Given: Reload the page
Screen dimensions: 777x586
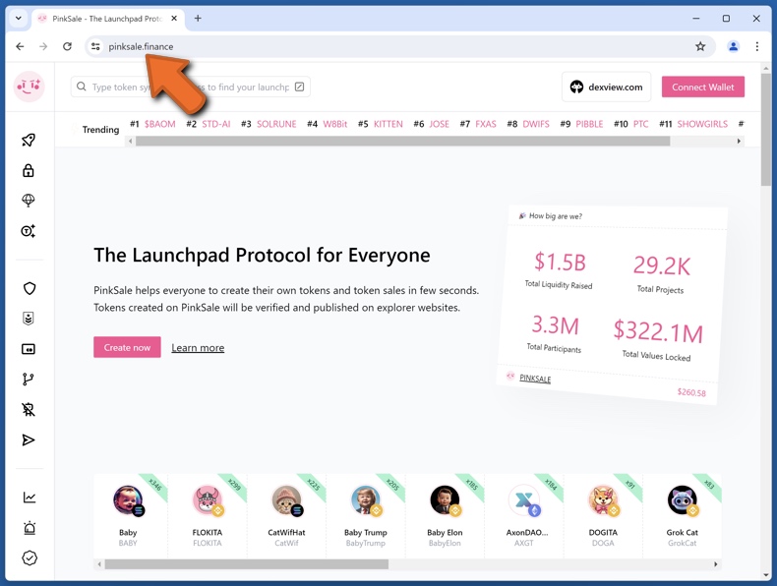Looking at the screenshot, I should (x=68, y=46).
